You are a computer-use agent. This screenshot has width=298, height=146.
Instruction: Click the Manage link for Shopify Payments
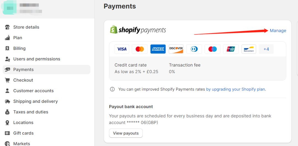pos(278,31)
